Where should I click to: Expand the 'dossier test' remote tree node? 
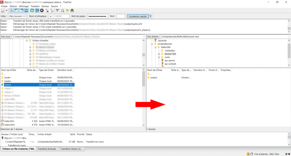[159, 54]
